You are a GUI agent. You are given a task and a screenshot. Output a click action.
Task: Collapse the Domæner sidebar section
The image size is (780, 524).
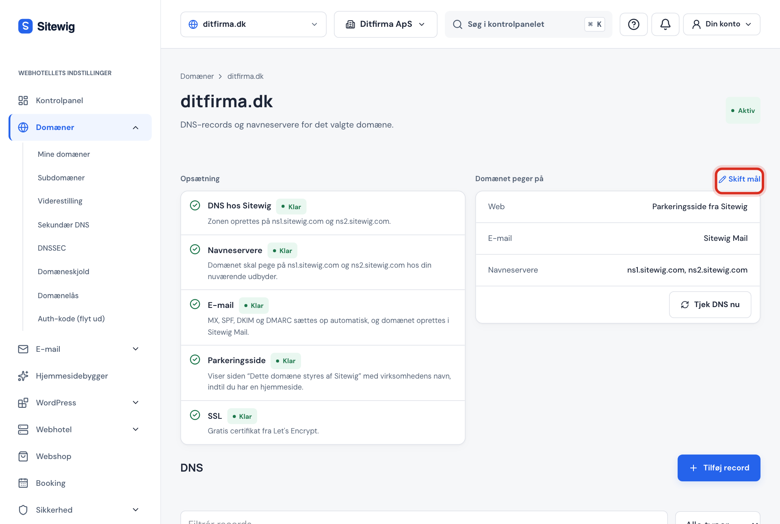click(x=136, y=128)
